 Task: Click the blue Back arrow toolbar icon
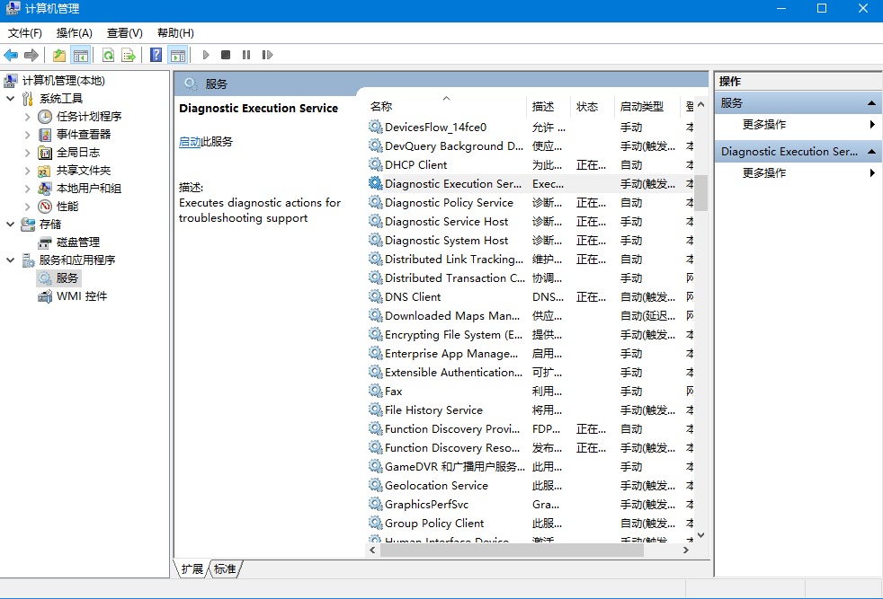click(x=12, y=56)
